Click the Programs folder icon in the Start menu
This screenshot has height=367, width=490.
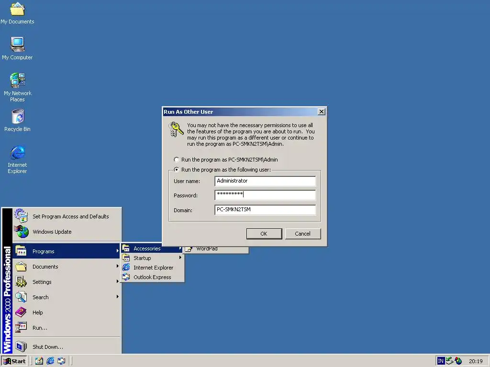pyautogui.click(x=21, y=251)
